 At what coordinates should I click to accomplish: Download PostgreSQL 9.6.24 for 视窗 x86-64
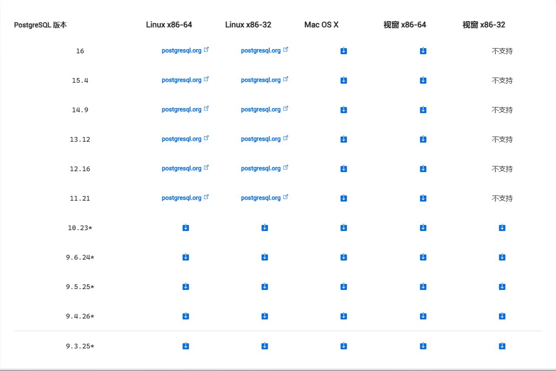tap(423, 257)
